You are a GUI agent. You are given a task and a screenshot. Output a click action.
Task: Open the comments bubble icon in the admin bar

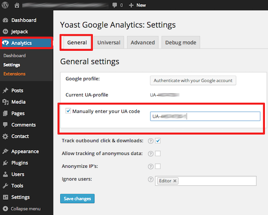pyautogui.click(x=115, y=5)
